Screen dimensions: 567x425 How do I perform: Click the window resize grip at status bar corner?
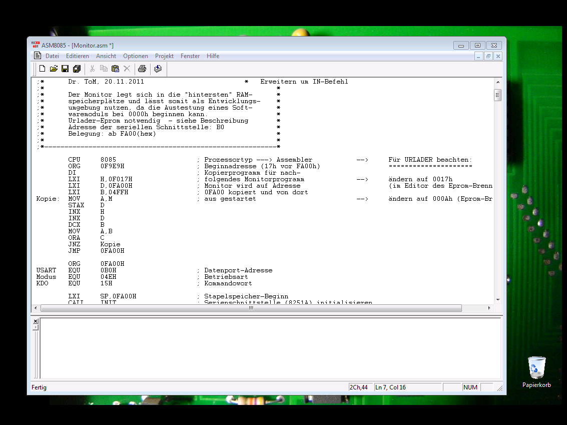(x=500, y=388)
